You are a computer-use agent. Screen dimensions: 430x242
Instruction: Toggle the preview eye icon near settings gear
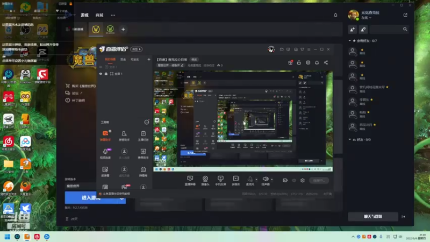pos(294,180)
